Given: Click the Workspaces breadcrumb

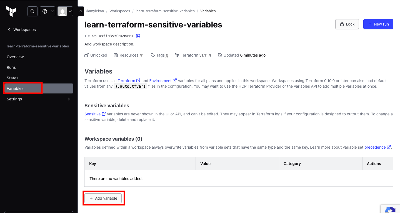Looking at the screenshot, I should tap(120, 11).
